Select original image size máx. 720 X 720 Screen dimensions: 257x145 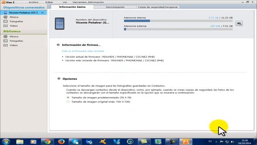click(x=68, y=102)
